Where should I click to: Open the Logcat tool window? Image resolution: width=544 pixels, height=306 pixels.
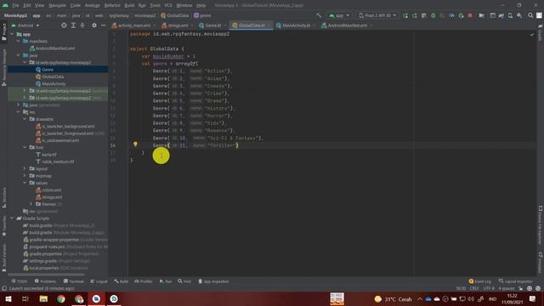[x=99, y=281]
